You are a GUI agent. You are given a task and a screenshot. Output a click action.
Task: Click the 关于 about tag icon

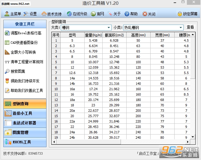(x=110, y=14)
